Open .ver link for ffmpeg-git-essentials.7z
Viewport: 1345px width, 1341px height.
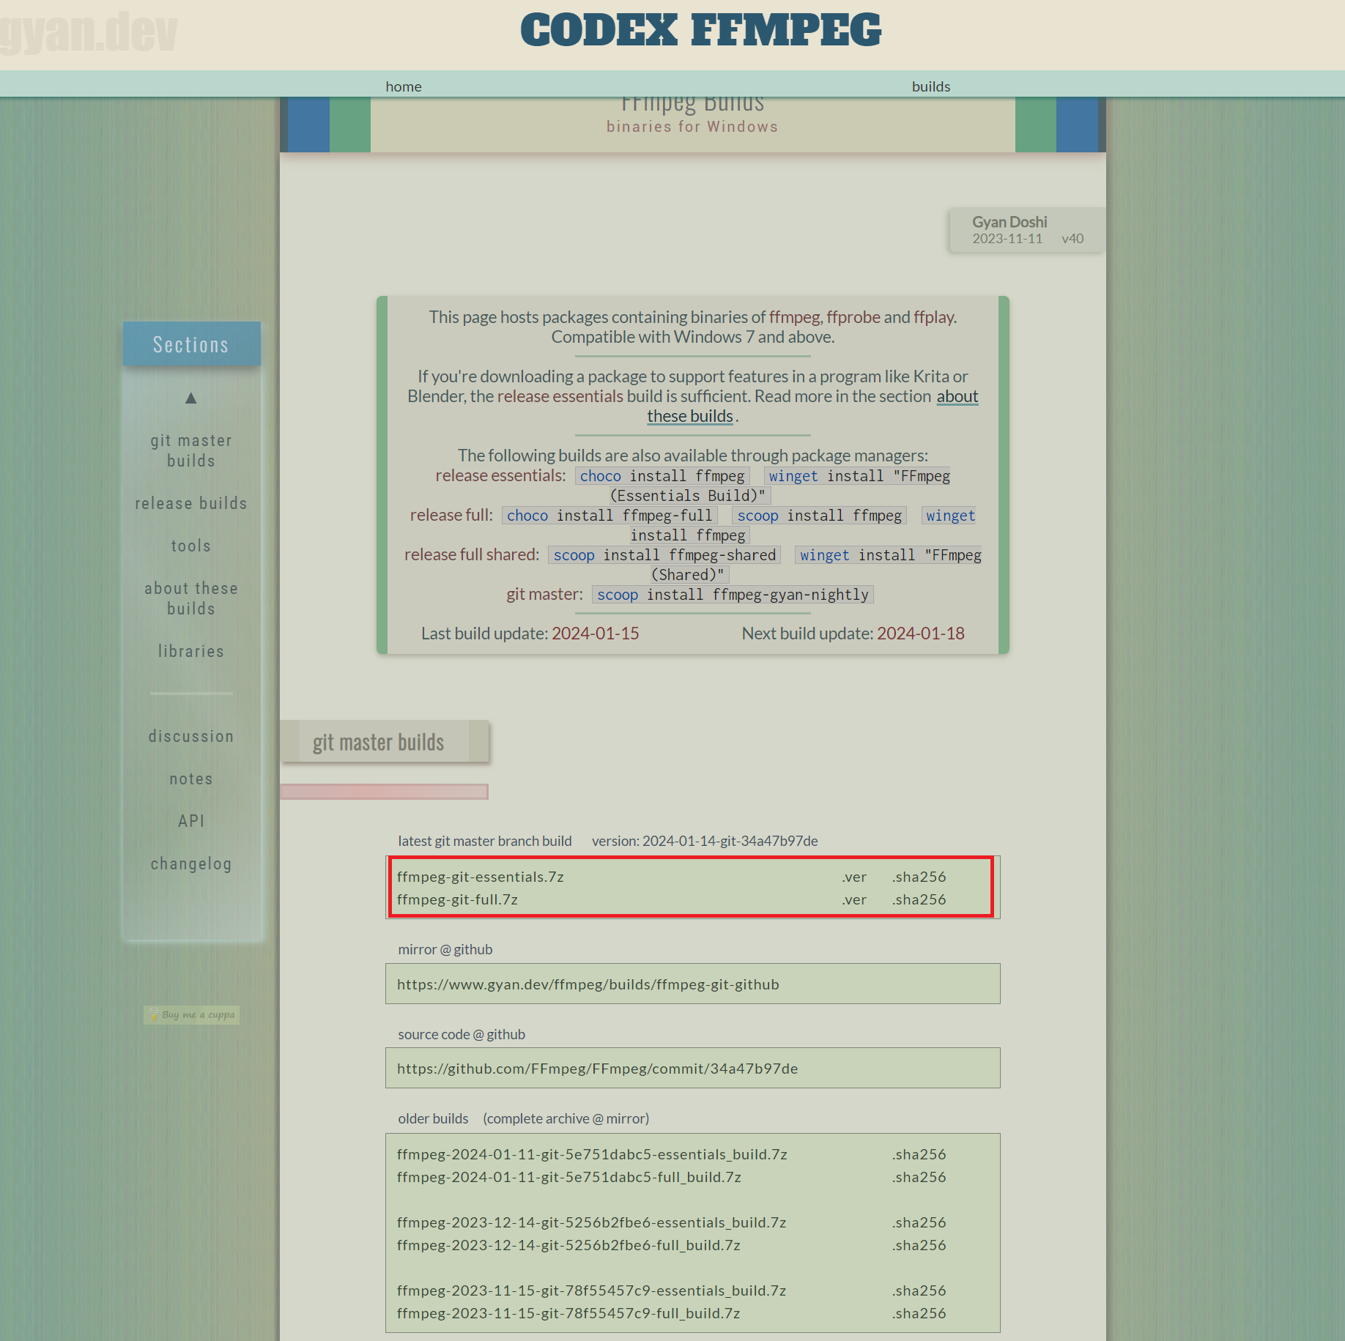854,877
